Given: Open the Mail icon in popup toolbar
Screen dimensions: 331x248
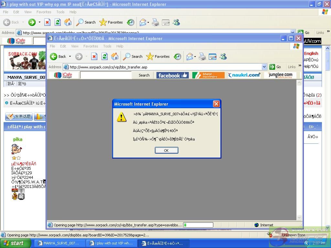Looking at the screenshot, I should point(189,57).
